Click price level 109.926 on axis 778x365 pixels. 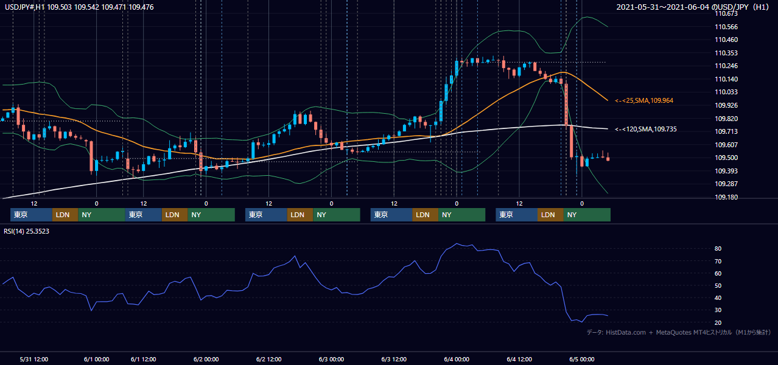point(726,105)
